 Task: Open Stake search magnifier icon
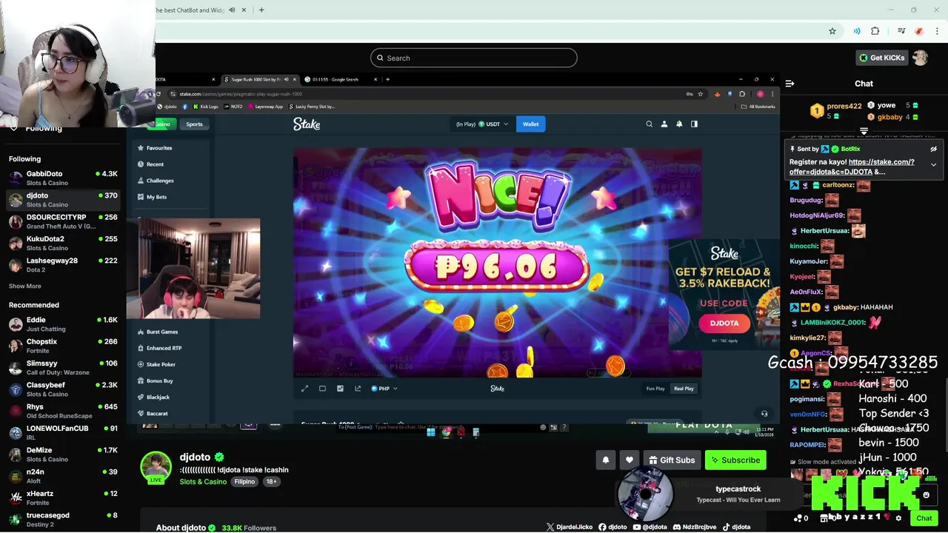(x=649, y=124)
